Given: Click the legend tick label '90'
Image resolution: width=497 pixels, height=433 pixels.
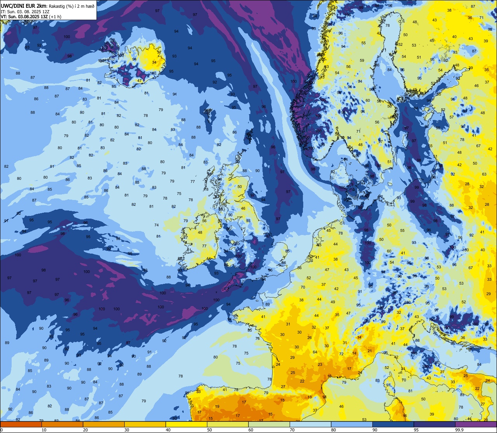Looking at the screenshot, I should pyautogui.click(x=375, y=430).
